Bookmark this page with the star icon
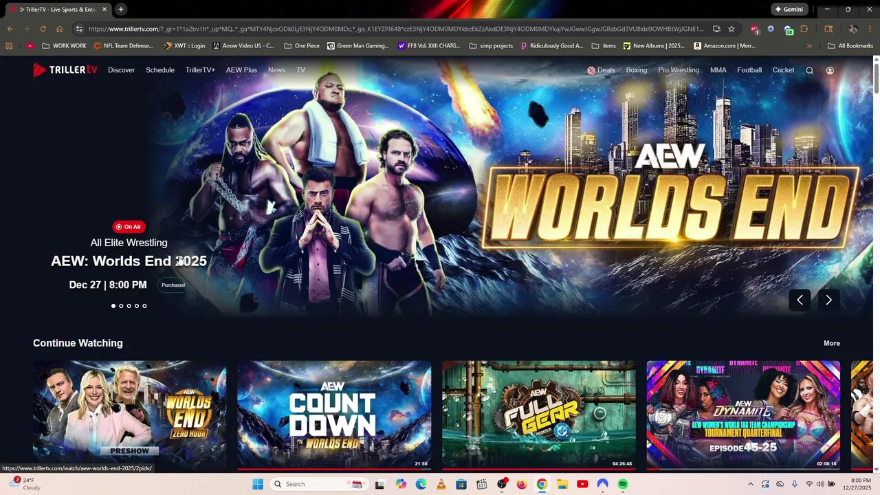 tap(731, 29)
